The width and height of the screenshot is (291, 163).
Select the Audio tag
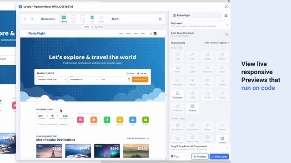point(207,95)
